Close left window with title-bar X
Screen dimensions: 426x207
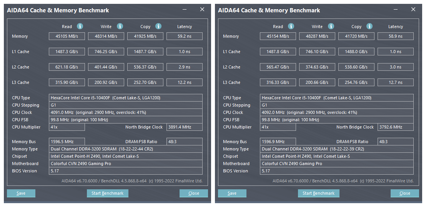tap(202, 10)
